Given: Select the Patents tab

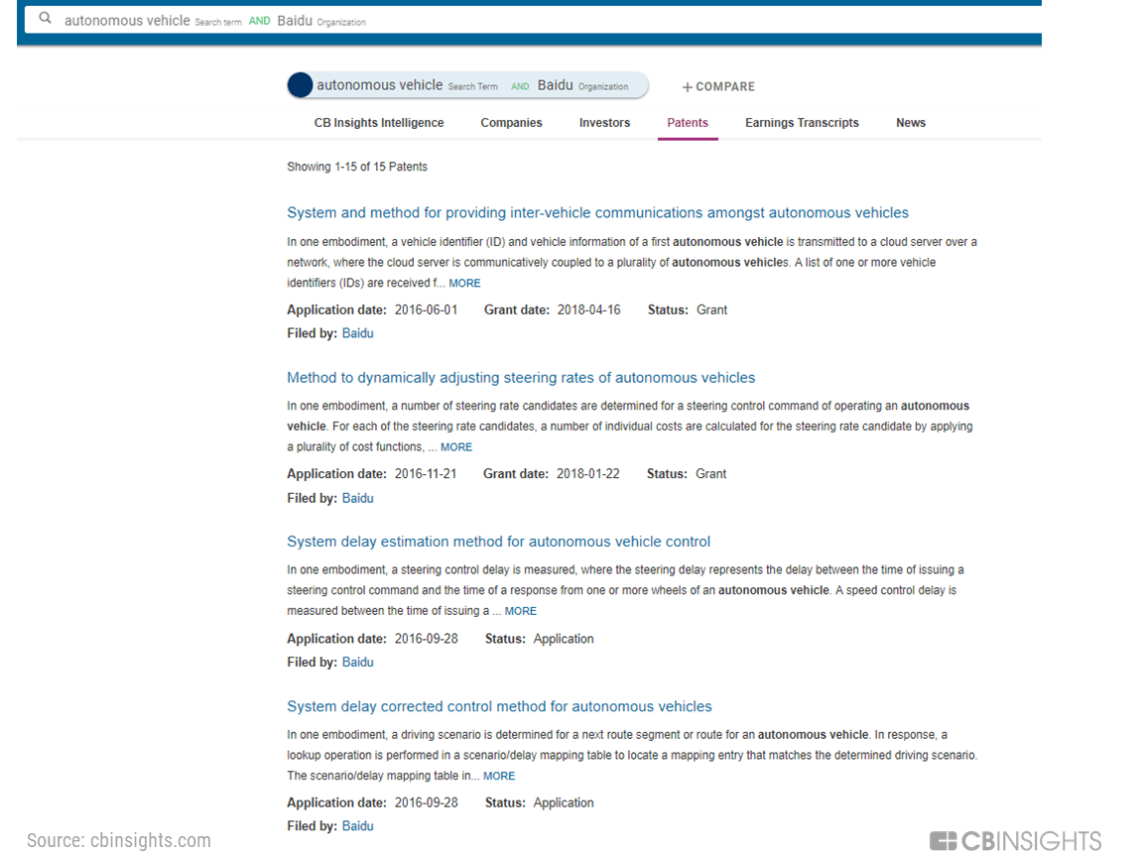Looking at the screenshot, I should point(688,122).
